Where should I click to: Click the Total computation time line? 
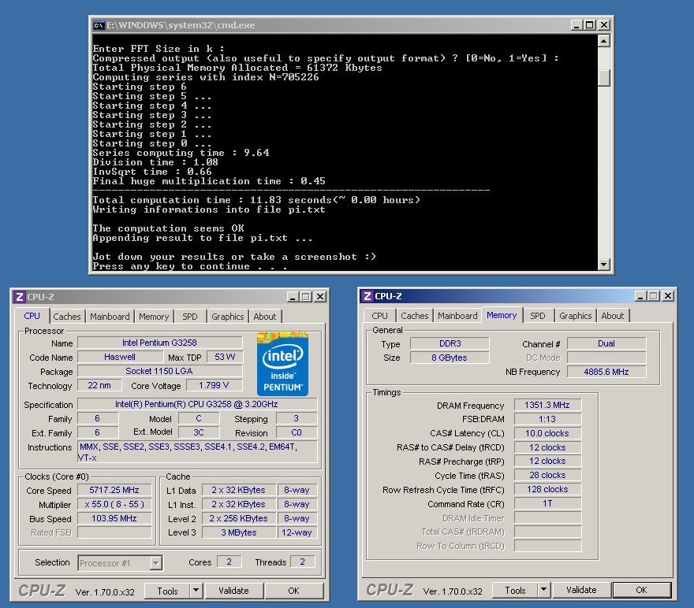(256, 200)
